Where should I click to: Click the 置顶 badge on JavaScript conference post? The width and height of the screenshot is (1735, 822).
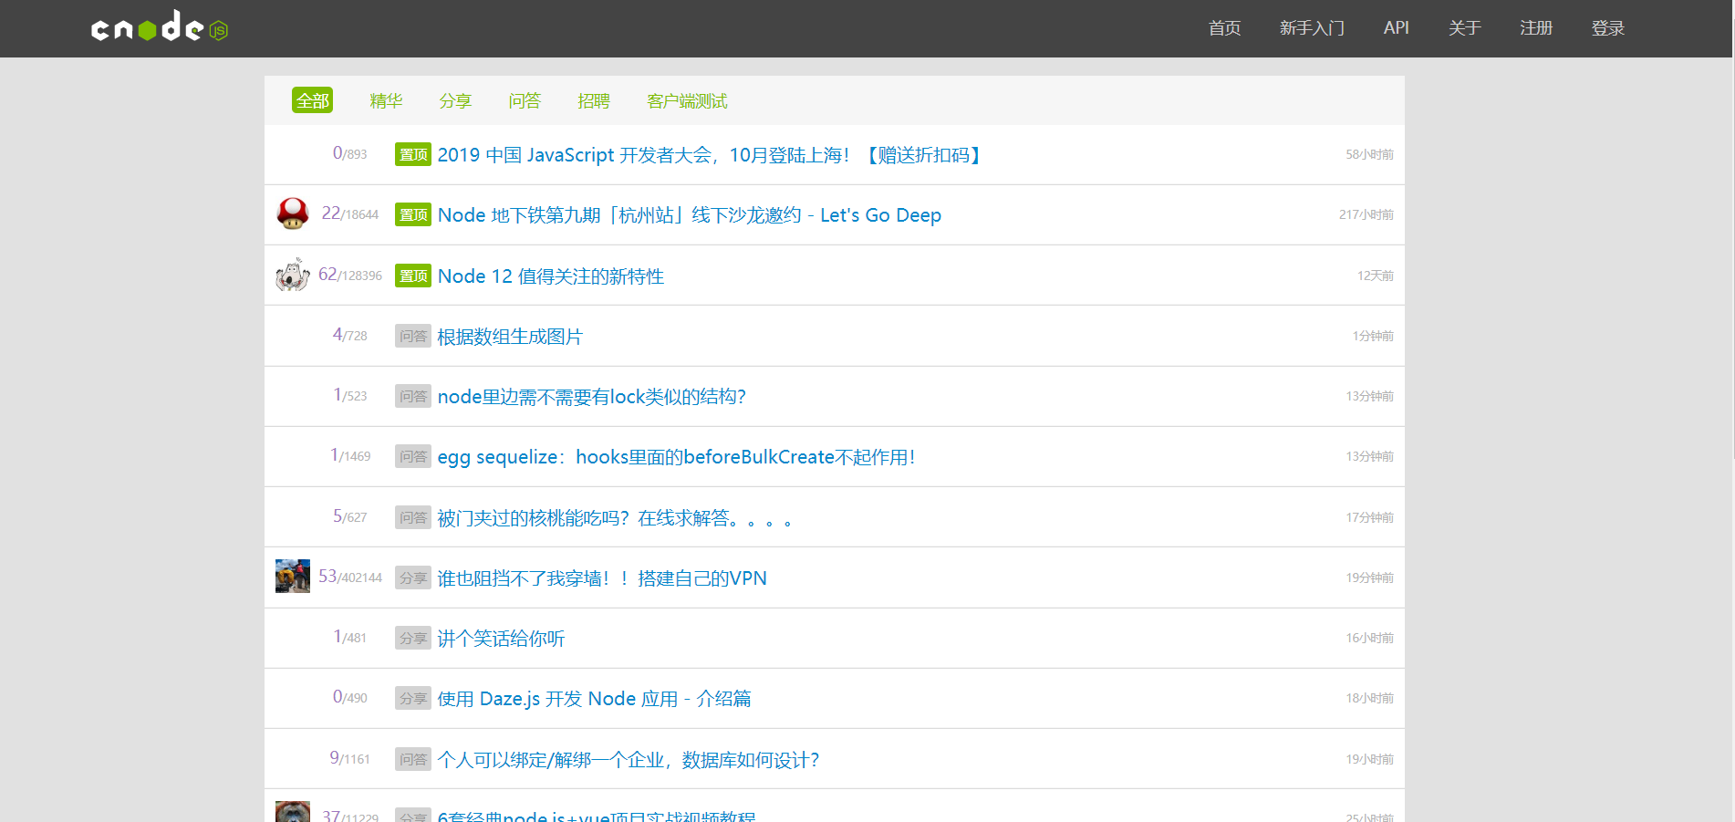[412, 154]
